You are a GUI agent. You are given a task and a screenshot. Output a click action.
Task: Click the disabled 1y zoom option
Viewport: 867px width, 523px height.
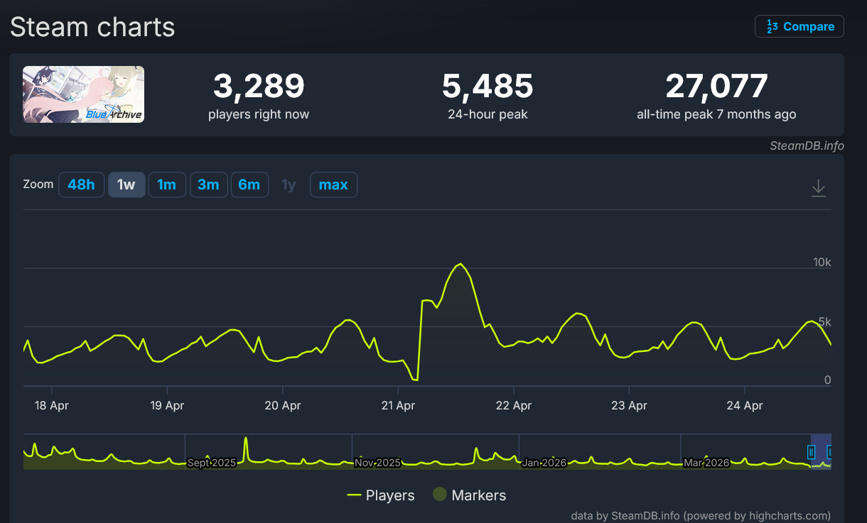click(x=289, y=185)
